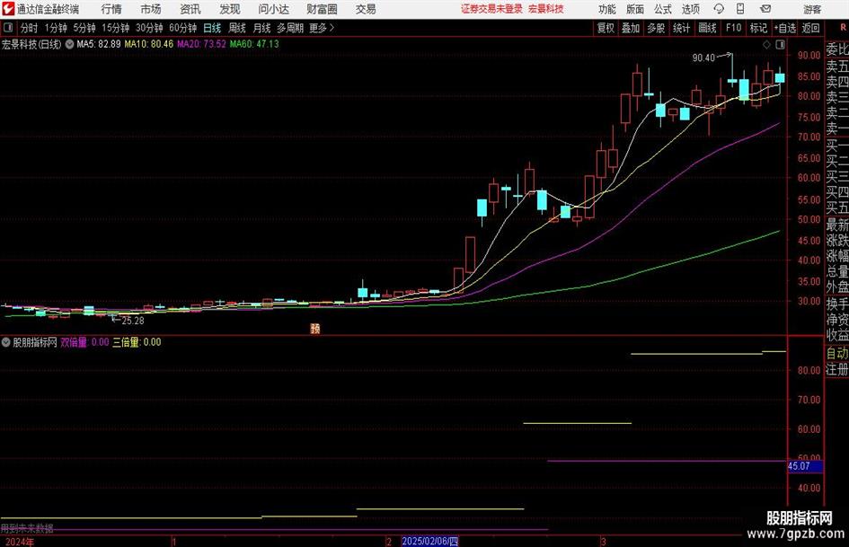Switch to 月线 monthly period
The width and height of the screenshot is (849, 547).
(x=262, y=28)
